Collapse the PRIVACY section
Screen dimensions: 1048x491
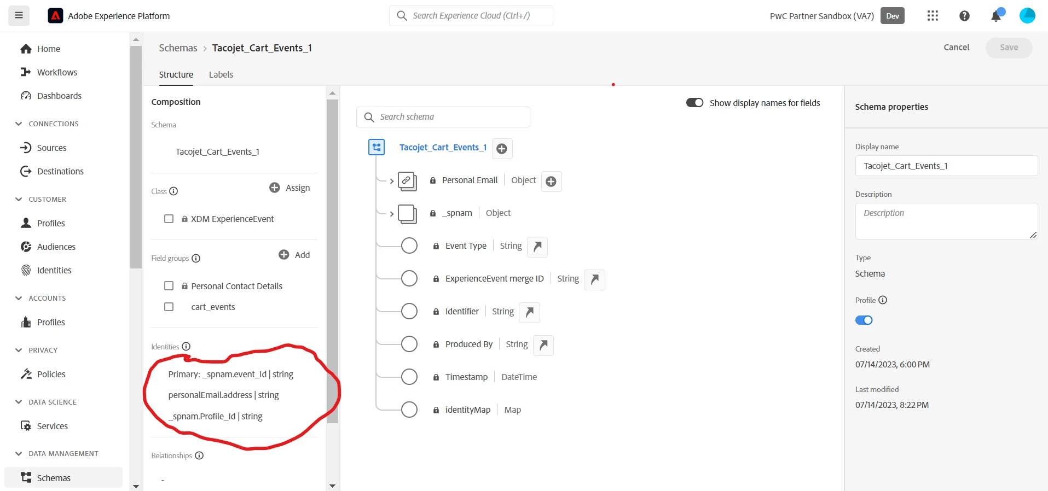tap(19, 350)
